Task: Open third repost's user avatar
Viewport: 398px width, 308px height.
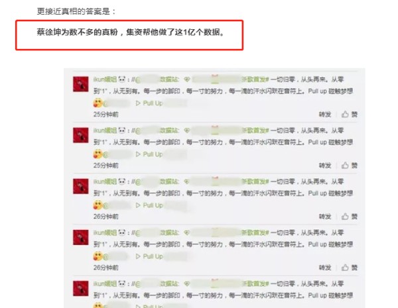Action: pyautogui.click(x=81, y=186)
